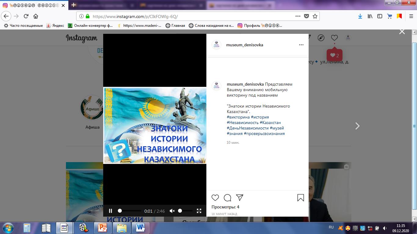Open the Explore compass icon
Image resolution: width=417 pixels, height=234 pixels.
[x=321, y=38]
